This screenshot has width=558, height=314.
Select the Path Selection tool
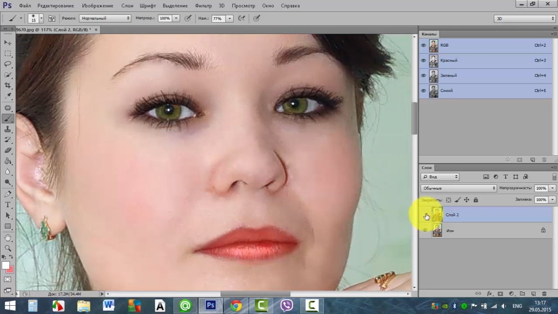8,216
